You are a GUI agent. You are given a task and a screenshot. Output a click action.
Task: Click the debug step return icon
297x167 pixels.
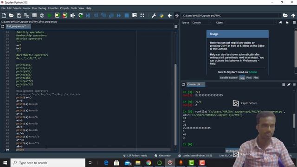111,15
